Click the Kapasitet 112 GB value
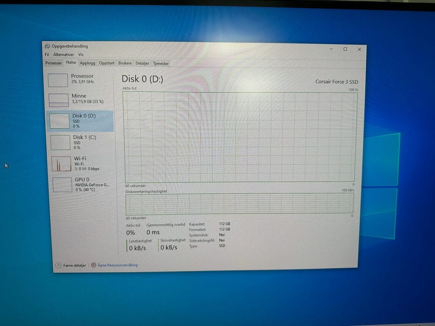Viewport: 435px width, 326px height. pyautogui.click(x=224, y=224)
